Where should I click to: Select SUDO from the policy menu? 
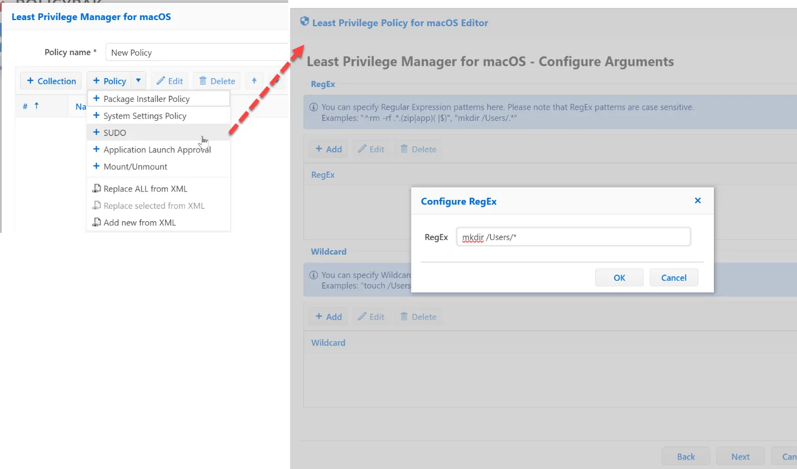click(x=115, y=133)
